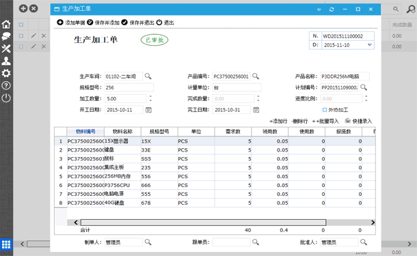Click 快捷录入 link
The height and width of the screenshot is (256, 417).
tap(358, 121)
